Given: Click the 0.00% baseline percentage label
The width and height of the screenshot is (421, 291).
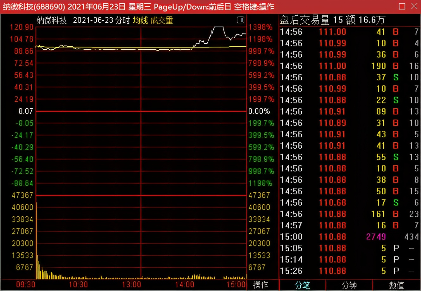Looking at the screenshot, I should (259, 111).
